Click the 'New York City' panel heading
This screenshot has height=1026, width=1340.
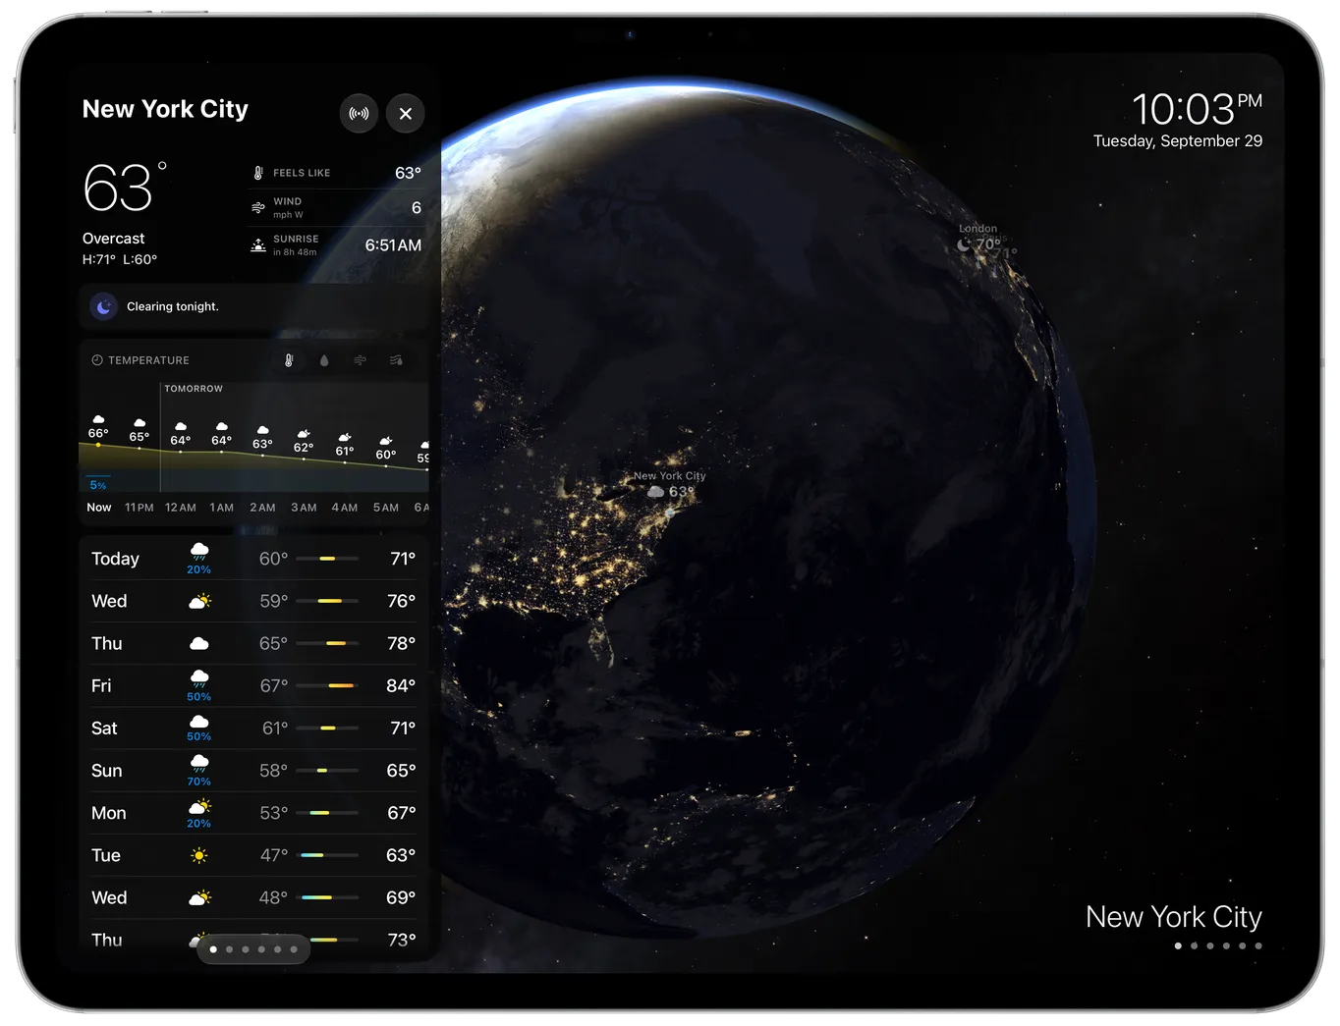tap(165, 109)
